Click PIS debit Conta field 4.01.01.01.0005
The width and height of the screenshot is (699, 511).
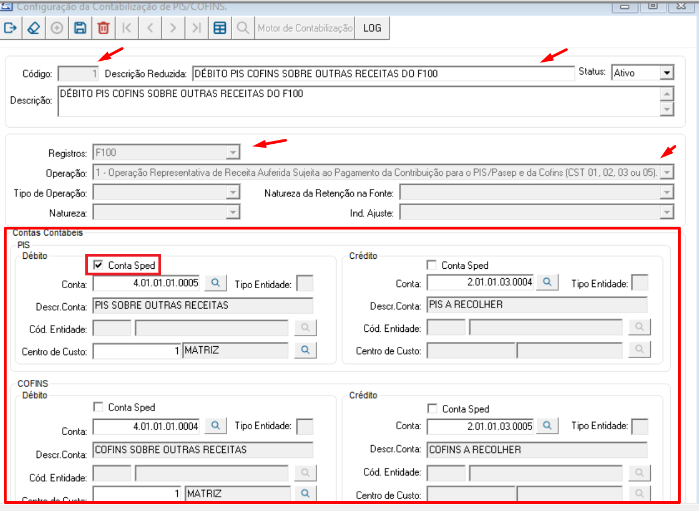tap(147, 284)
